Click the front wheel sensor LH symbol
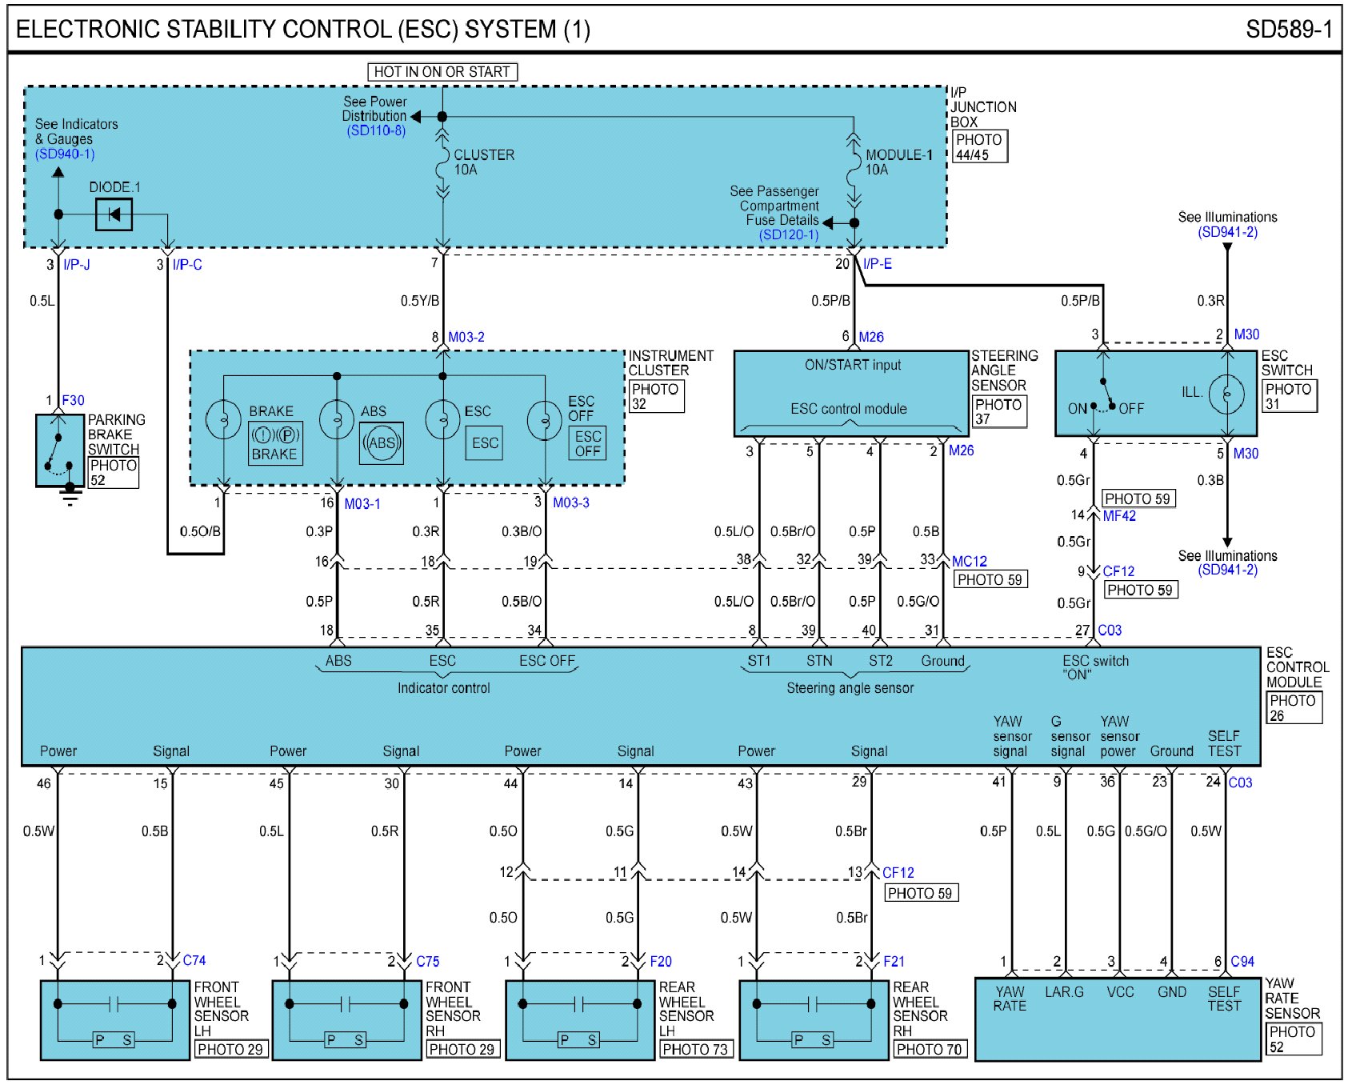1348x1085 pixels. 114,1019
